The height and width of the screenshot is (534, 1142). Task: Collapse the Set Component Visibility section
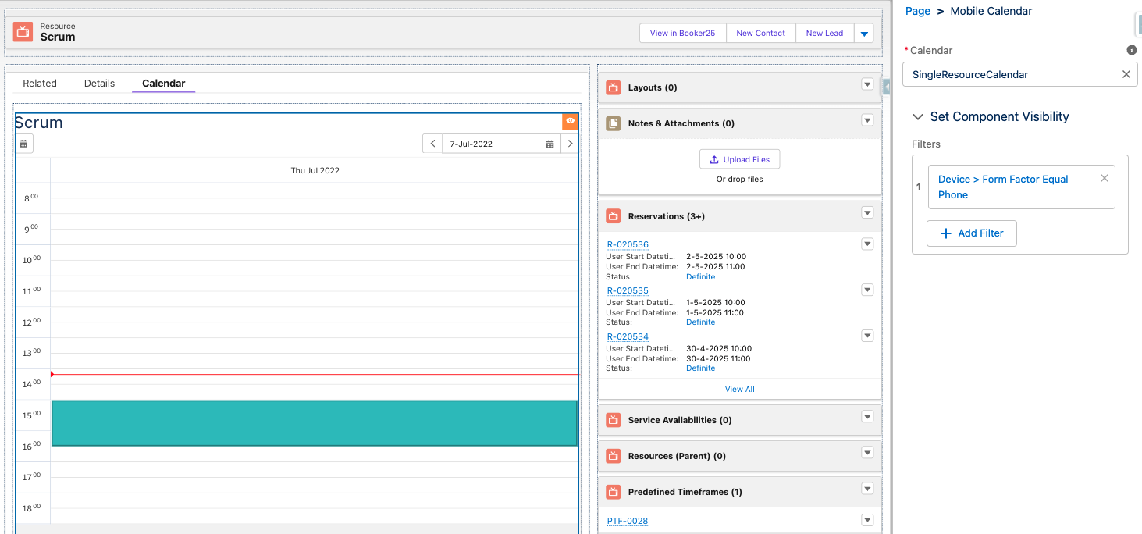918,117
